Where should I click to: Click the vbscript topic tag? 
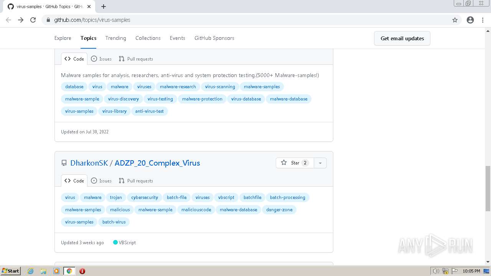pos(226,197)
